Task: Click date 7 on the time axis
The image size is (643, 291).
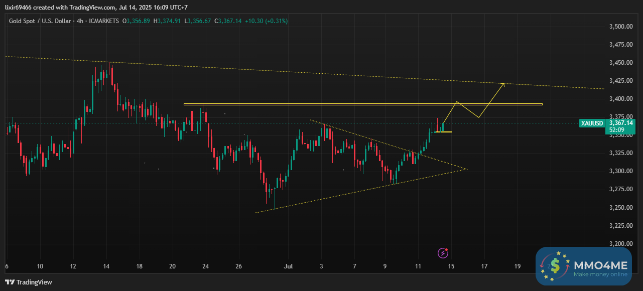Action: coord(355,266)
